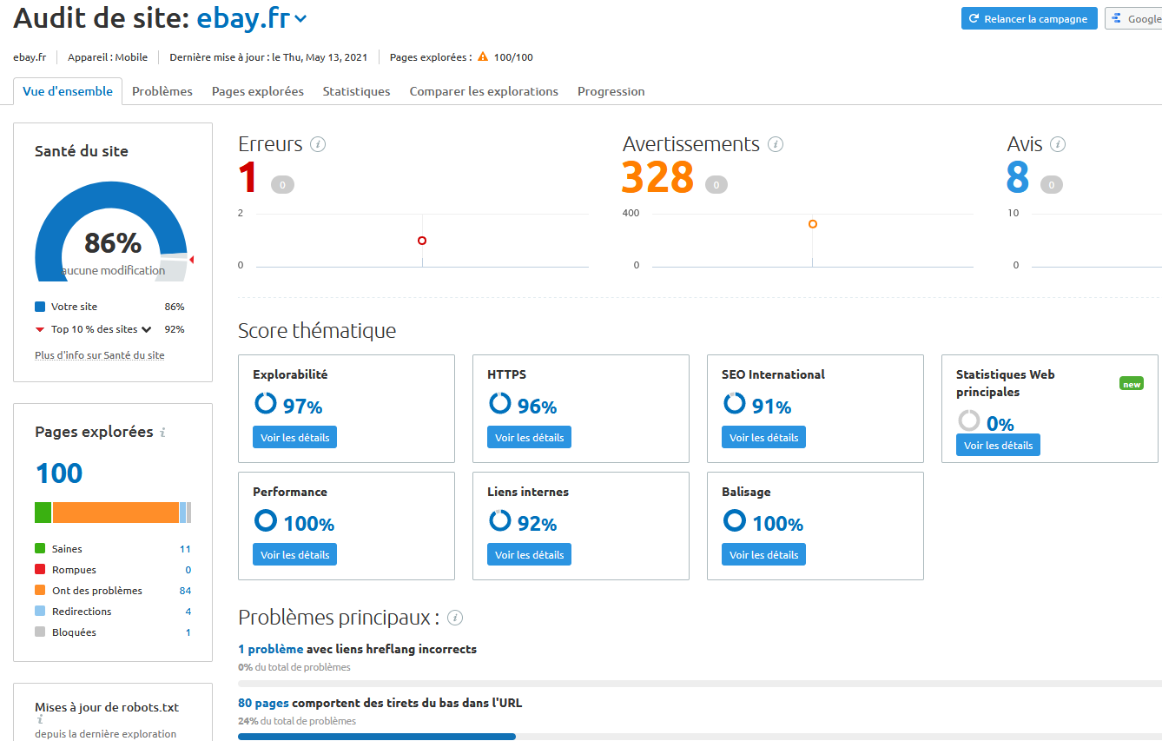
Task: Click the 100 pages explorées number
Action: click(59, 473)
